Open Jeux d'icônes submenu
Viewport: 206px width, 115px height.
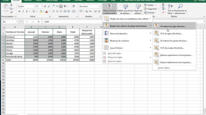127,48
